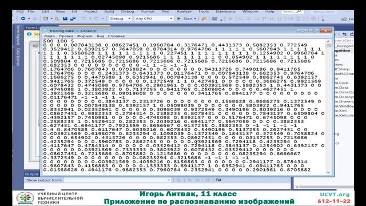Open the File menu in Visual Studio
Image resolution: width=366 pixels, height=206 pixels.
[x=31, y=11]
